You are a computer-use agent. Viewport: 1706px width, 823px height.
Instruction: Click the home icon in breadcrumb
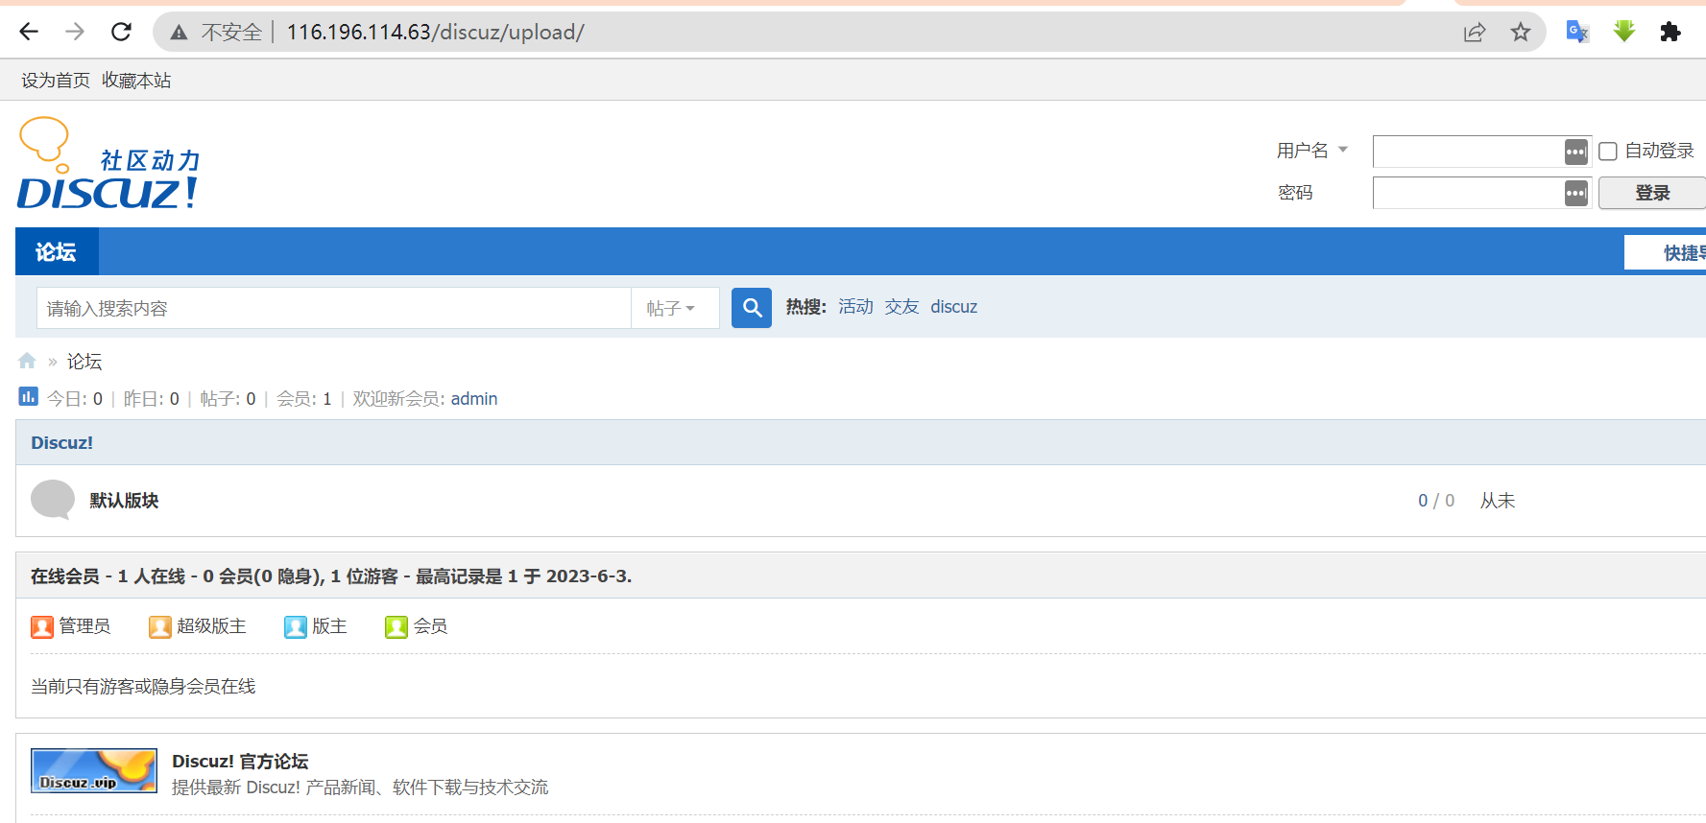27,361
